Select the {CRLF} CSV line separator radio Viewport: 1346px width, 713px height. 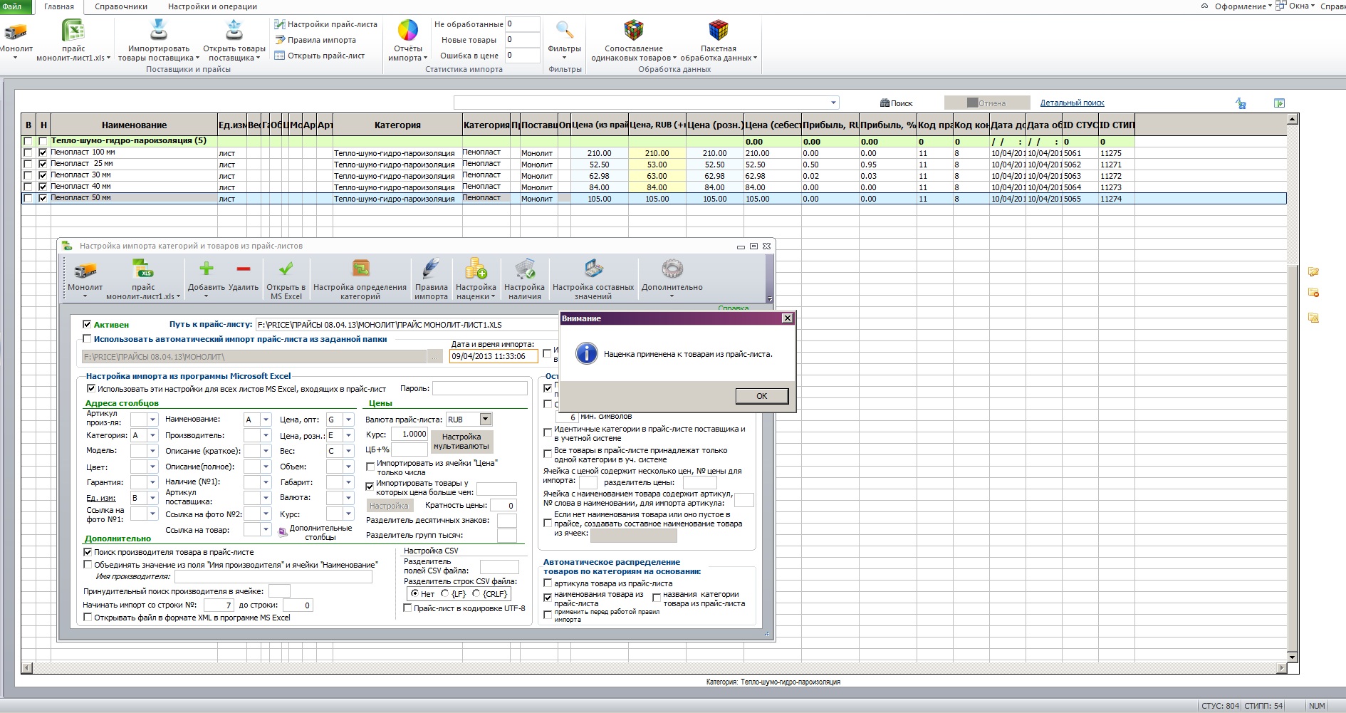coord(476,593)
